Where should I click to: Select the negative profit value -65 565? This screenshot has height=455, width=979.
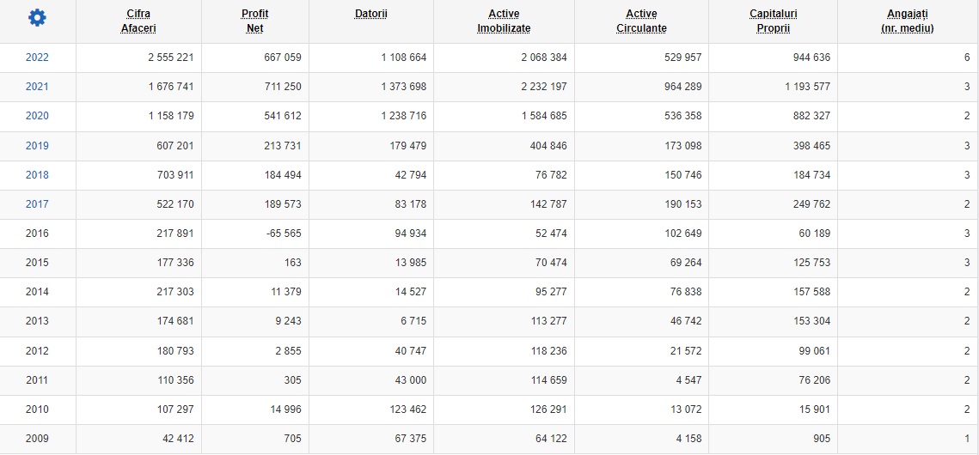point(281,234)
